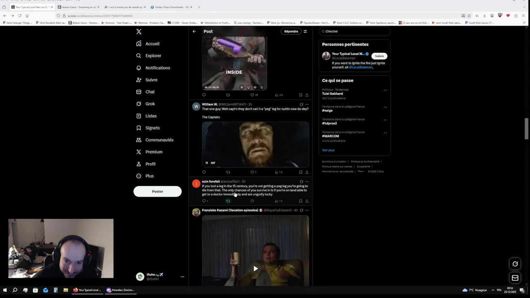530x298 pixels.
Task: Open Suivre in sidebar
Action: 147,80
